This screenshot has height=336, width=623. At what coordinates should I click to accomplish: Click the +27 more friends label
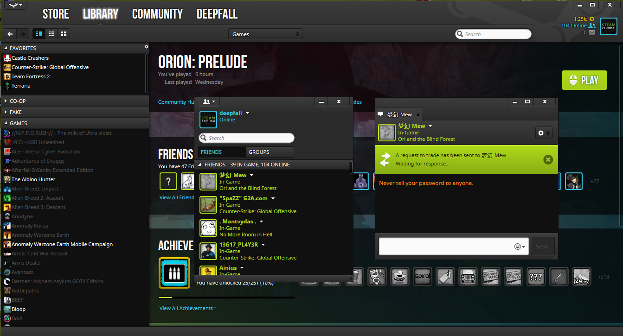tap(595, 181)
